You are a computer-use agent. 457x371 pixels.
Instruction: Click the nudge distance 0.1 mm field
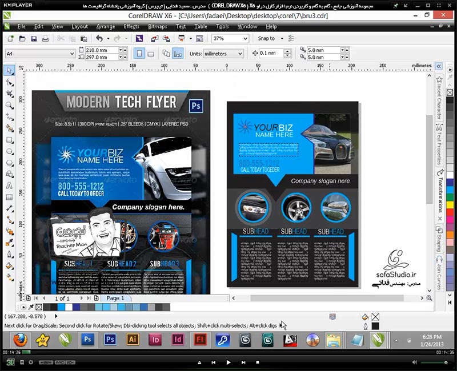pos(271,53)
